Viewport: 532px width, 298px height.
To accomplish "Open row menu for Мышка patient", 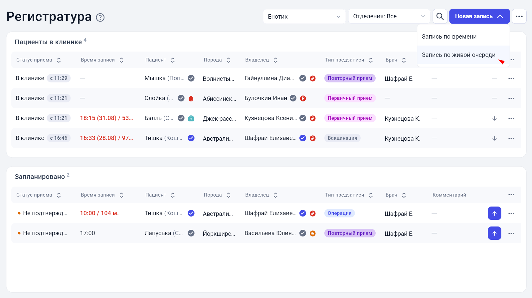I will click(x=511, y=78).
